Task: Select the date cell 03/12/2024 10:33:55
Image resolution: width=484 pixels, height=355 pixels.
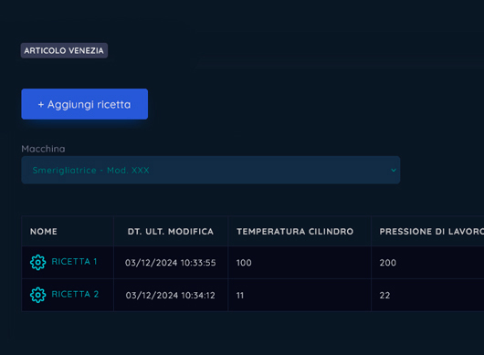Action: [171, 263]
